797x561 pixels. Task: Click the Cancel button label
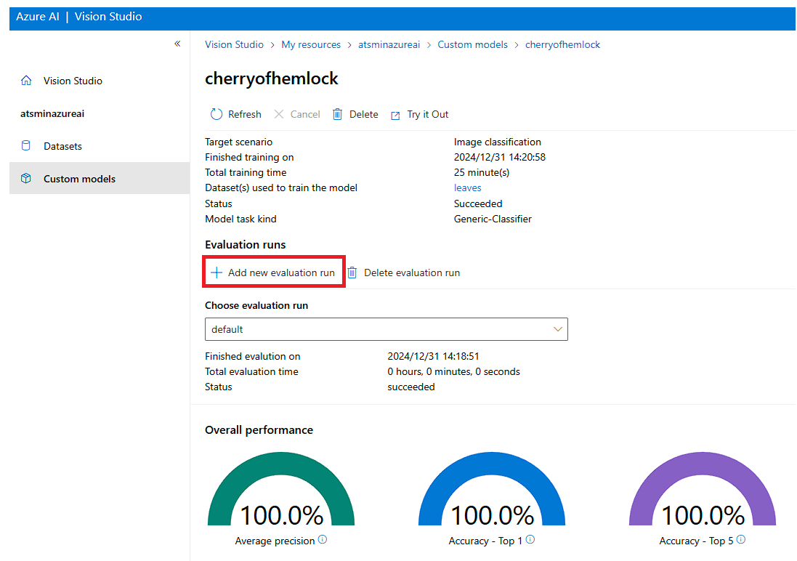305,114
